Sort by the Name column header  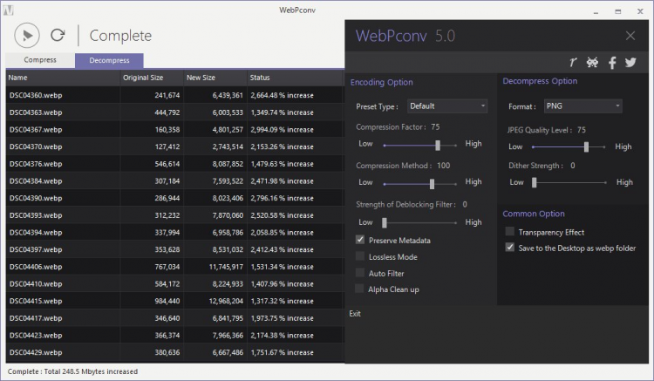point(63,78)
